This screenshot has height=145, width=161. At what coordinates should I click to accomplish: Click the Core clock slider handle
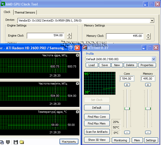point(127,109)
